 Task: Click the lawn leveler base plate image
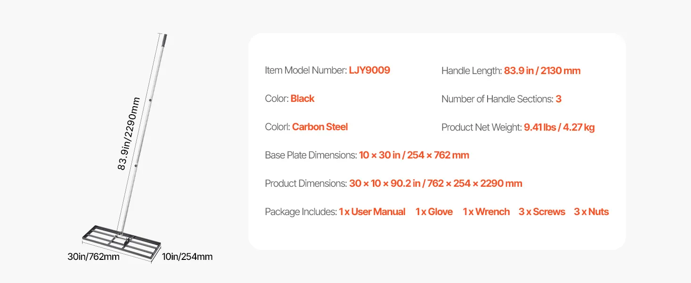coord(120,241)
